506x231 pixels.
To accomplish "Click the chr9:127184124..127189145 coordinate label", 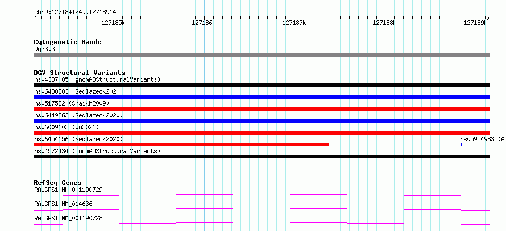I will [77, 12].
